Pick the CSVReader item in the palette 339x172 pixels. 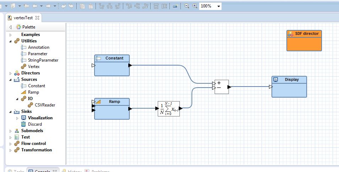[45, 105]
